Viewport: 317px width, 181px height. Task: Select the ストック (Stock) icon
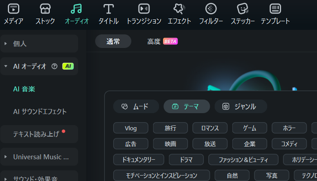pos(45,9)
